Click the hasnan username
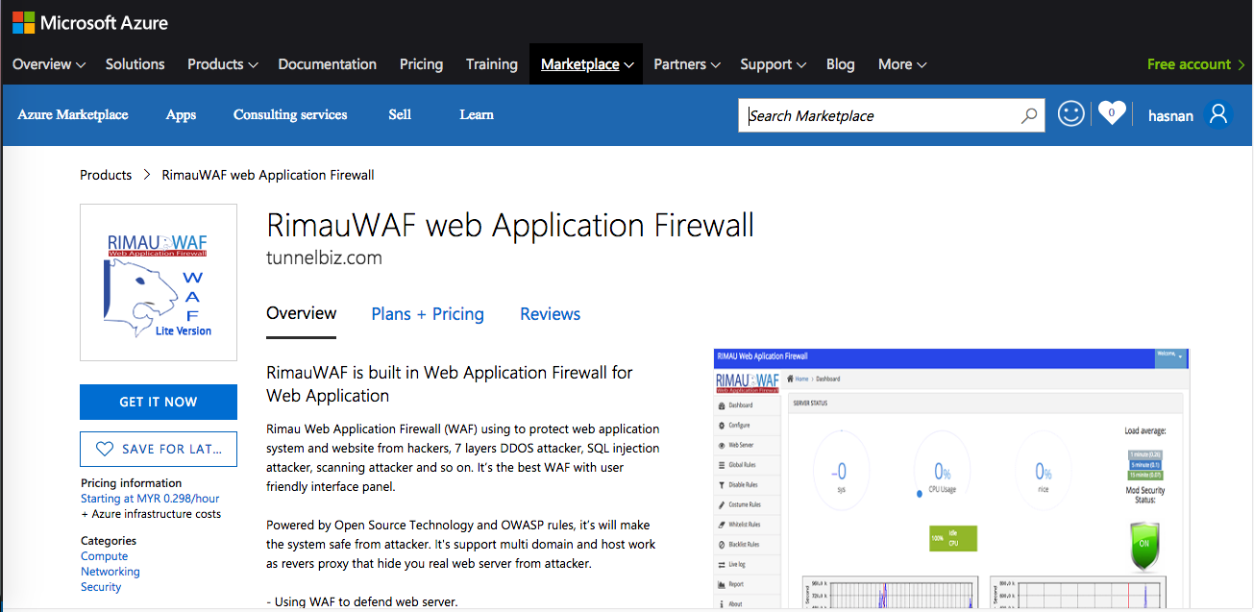Image resolution: width=1254 pixels, height=612 pixels. [1170, 115]
